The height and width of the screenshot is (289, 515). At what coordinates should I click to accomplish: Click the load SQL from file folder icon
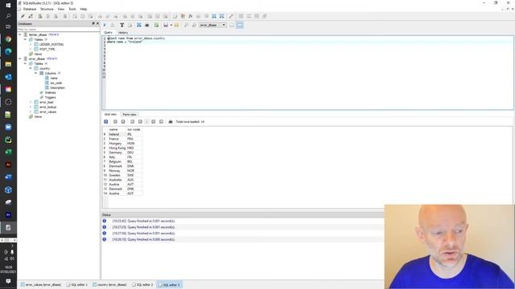tap(177, 25)
